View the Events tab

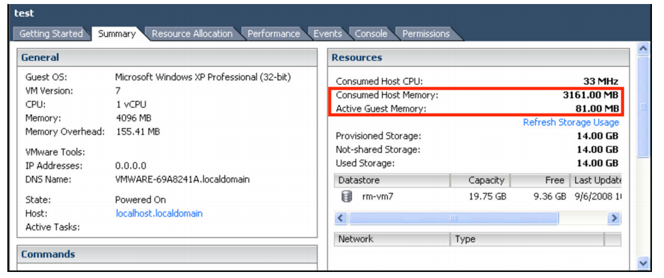click(x=327, y=33)
